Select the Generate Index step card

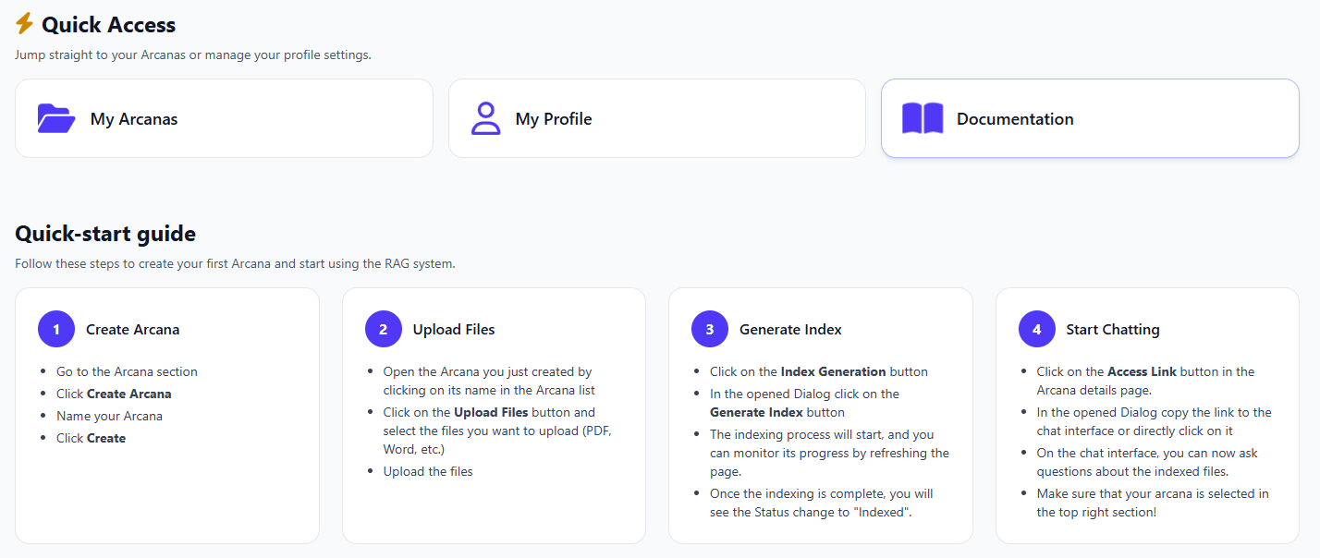coord(820,415)
